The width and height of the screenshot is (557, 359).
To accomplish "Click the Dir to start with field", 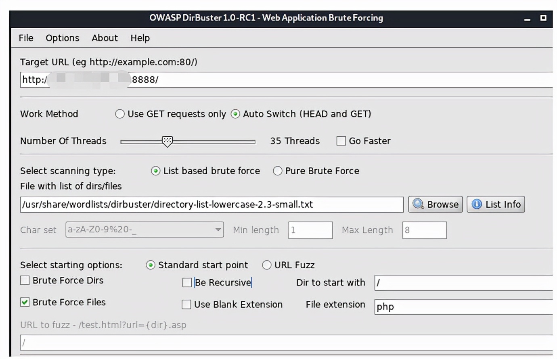I will click(463, 283).
